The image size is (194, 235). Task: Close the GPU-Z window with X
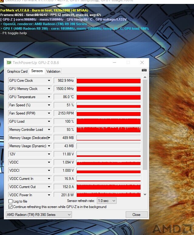coord(142,62)
